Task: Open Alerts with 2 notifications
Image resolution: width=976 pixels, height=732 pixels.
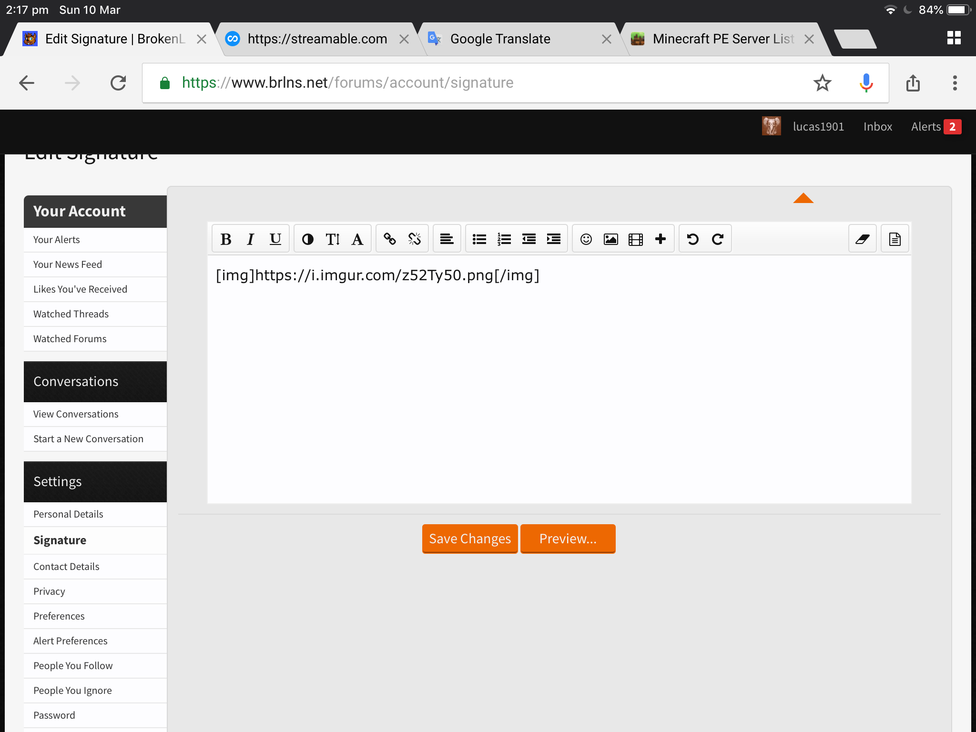Action: pos(936,127)
